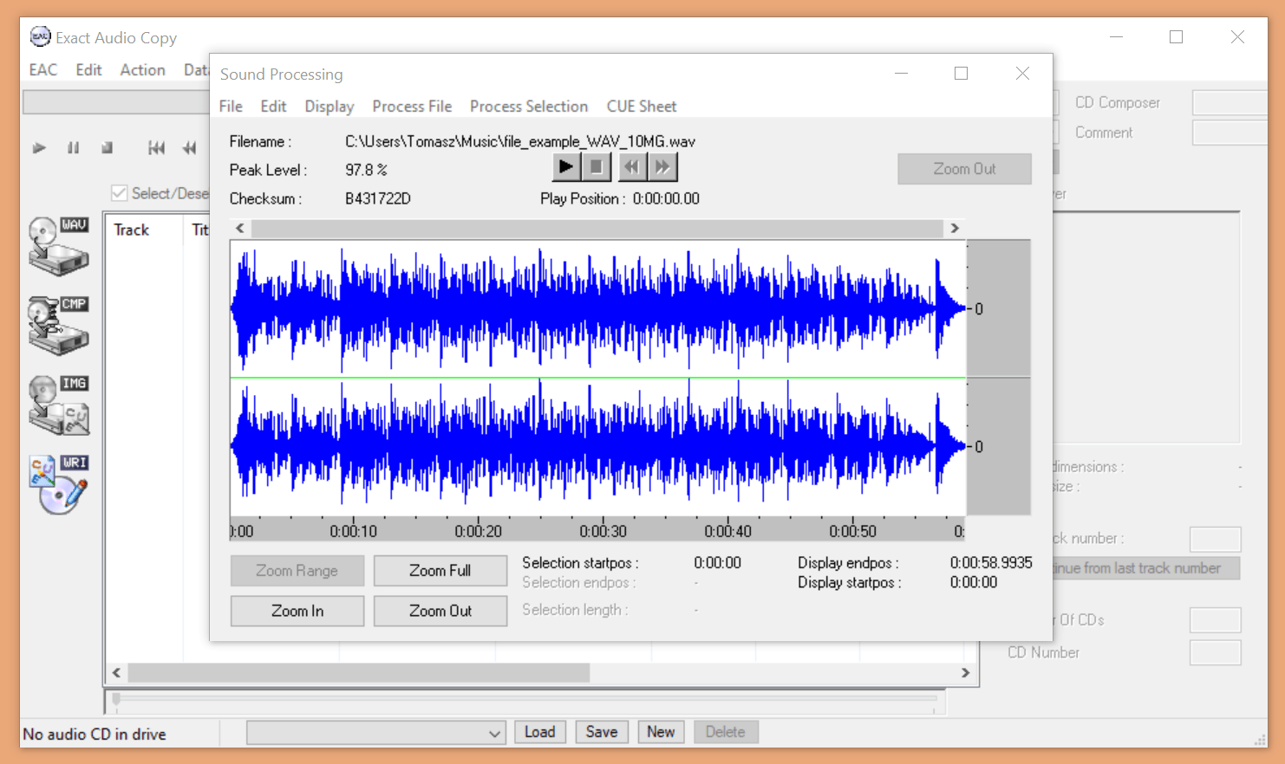Viewport: 1285px width, 764px height.
Task: Click bottom Zoom Out button
Action: [440, 611]
